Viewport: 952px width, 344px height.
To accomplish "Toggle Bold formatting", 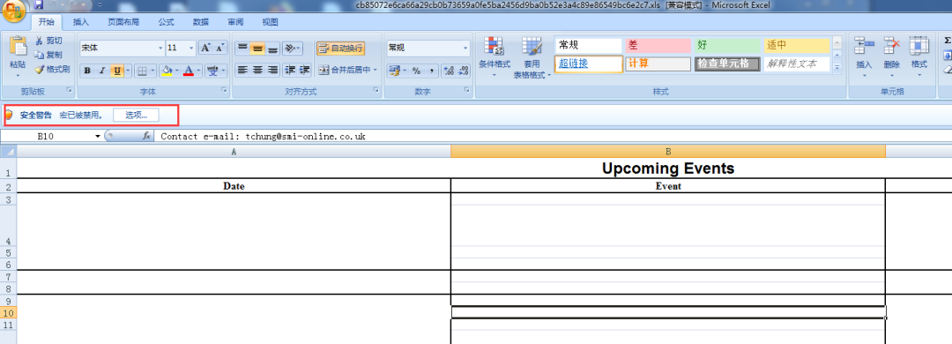I will point(87,71).
